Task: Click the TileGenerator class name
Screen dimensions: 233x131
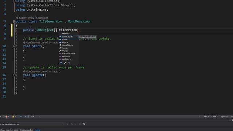Action: tap(51, 21)
